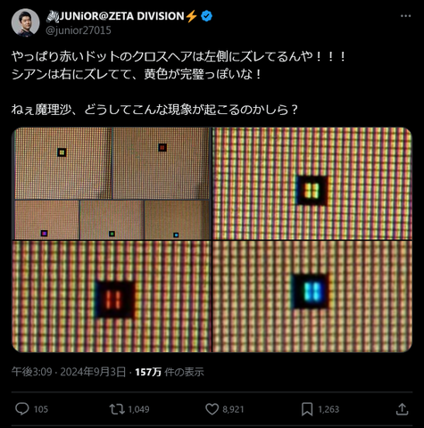Click the share upload icon

[x=402, y=409]
